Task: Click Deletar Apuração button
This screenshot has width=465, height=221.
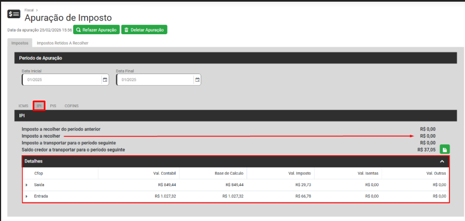Action: [144, 30]
